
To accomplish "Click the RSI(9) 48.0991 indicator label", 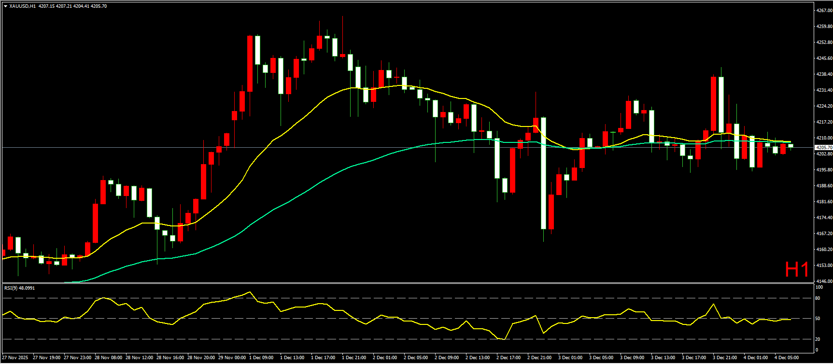I will (19, 288).
